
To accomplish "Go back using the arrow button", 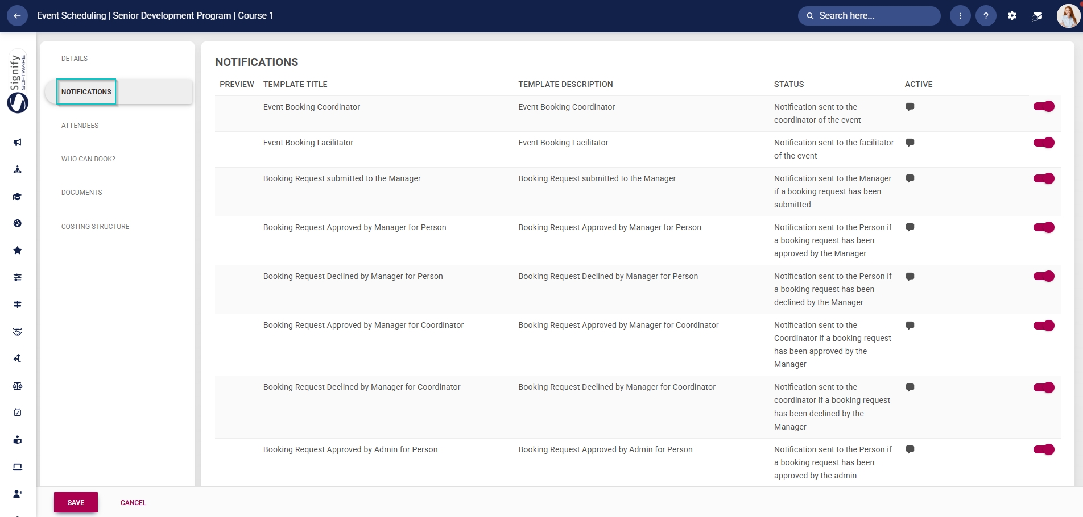I will (17, 16).
